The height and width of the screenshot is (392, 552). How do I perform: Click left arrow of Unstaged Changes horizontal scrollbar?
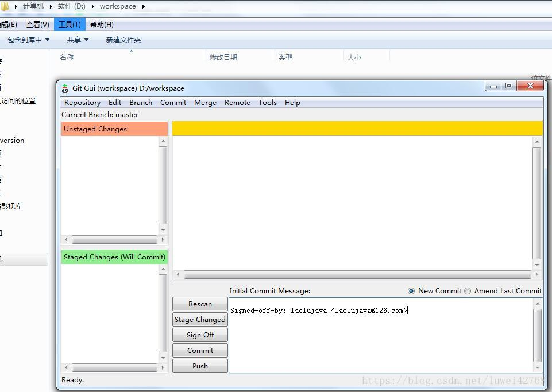point(66,240)
